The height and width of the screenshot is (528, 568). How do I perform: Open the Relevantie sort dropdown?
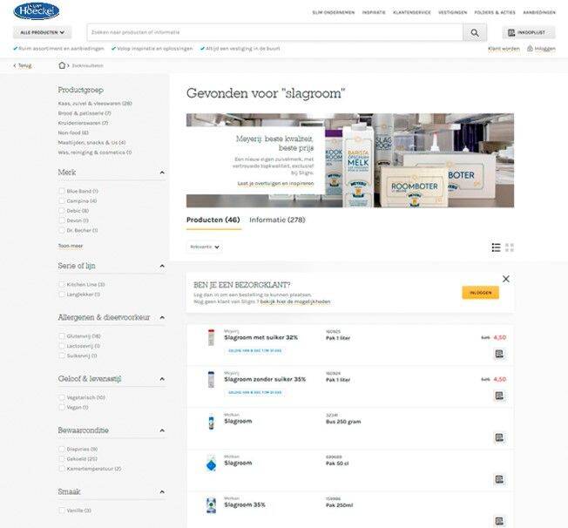[205, 247]
